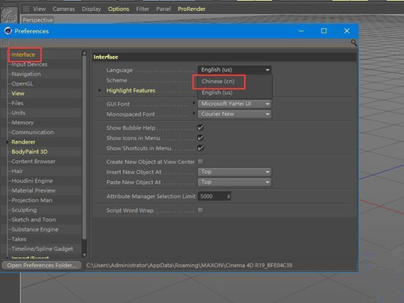Viewport: 404px width, 303px height.
Task: Click the Highlight Features label
Action: pos(131,91)
